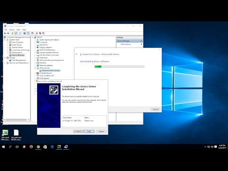The image size is (228, 171).
Task: Click the console tree horizontal scrollbar
Action: 17,120
